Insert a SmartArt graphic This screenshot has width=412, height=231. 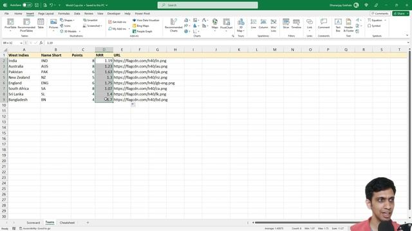click(x=90, y=20)
